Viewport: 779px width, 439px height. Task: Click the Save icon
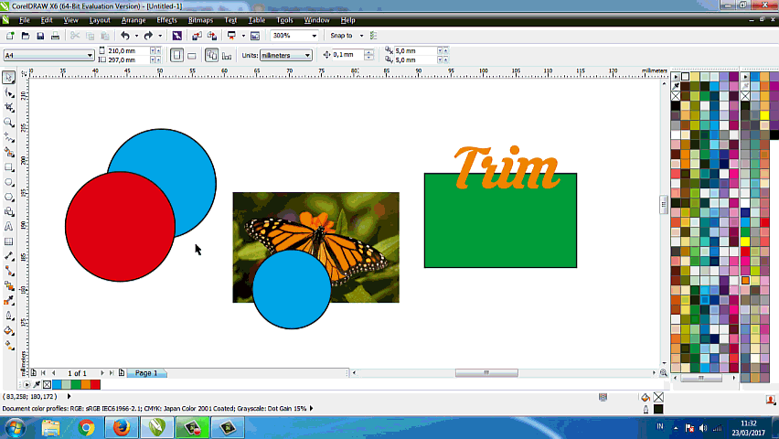click(40, 36)
